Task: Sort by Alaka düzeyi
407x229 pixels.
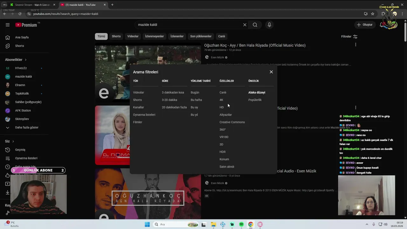Action: [257, 93]
